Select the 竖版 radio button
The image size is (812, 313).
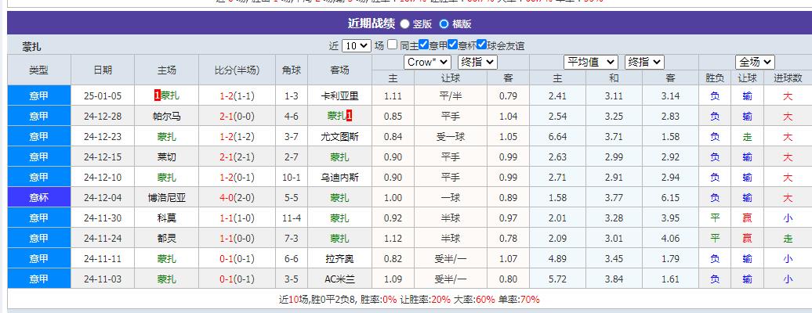click(404, 24)
